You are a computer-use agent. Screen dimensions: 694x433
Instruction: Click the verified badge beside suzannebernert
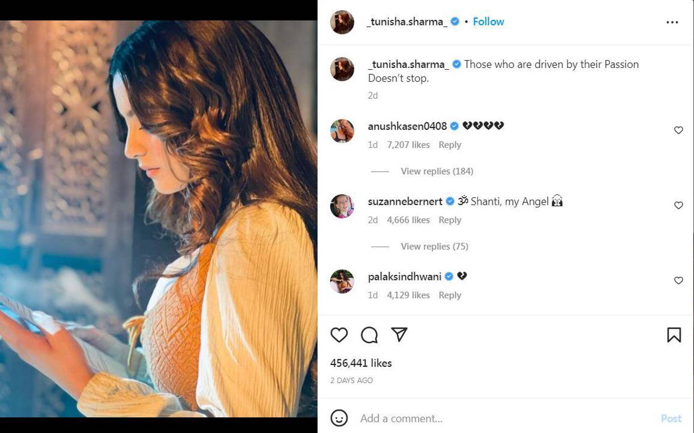tap(450, 201)
